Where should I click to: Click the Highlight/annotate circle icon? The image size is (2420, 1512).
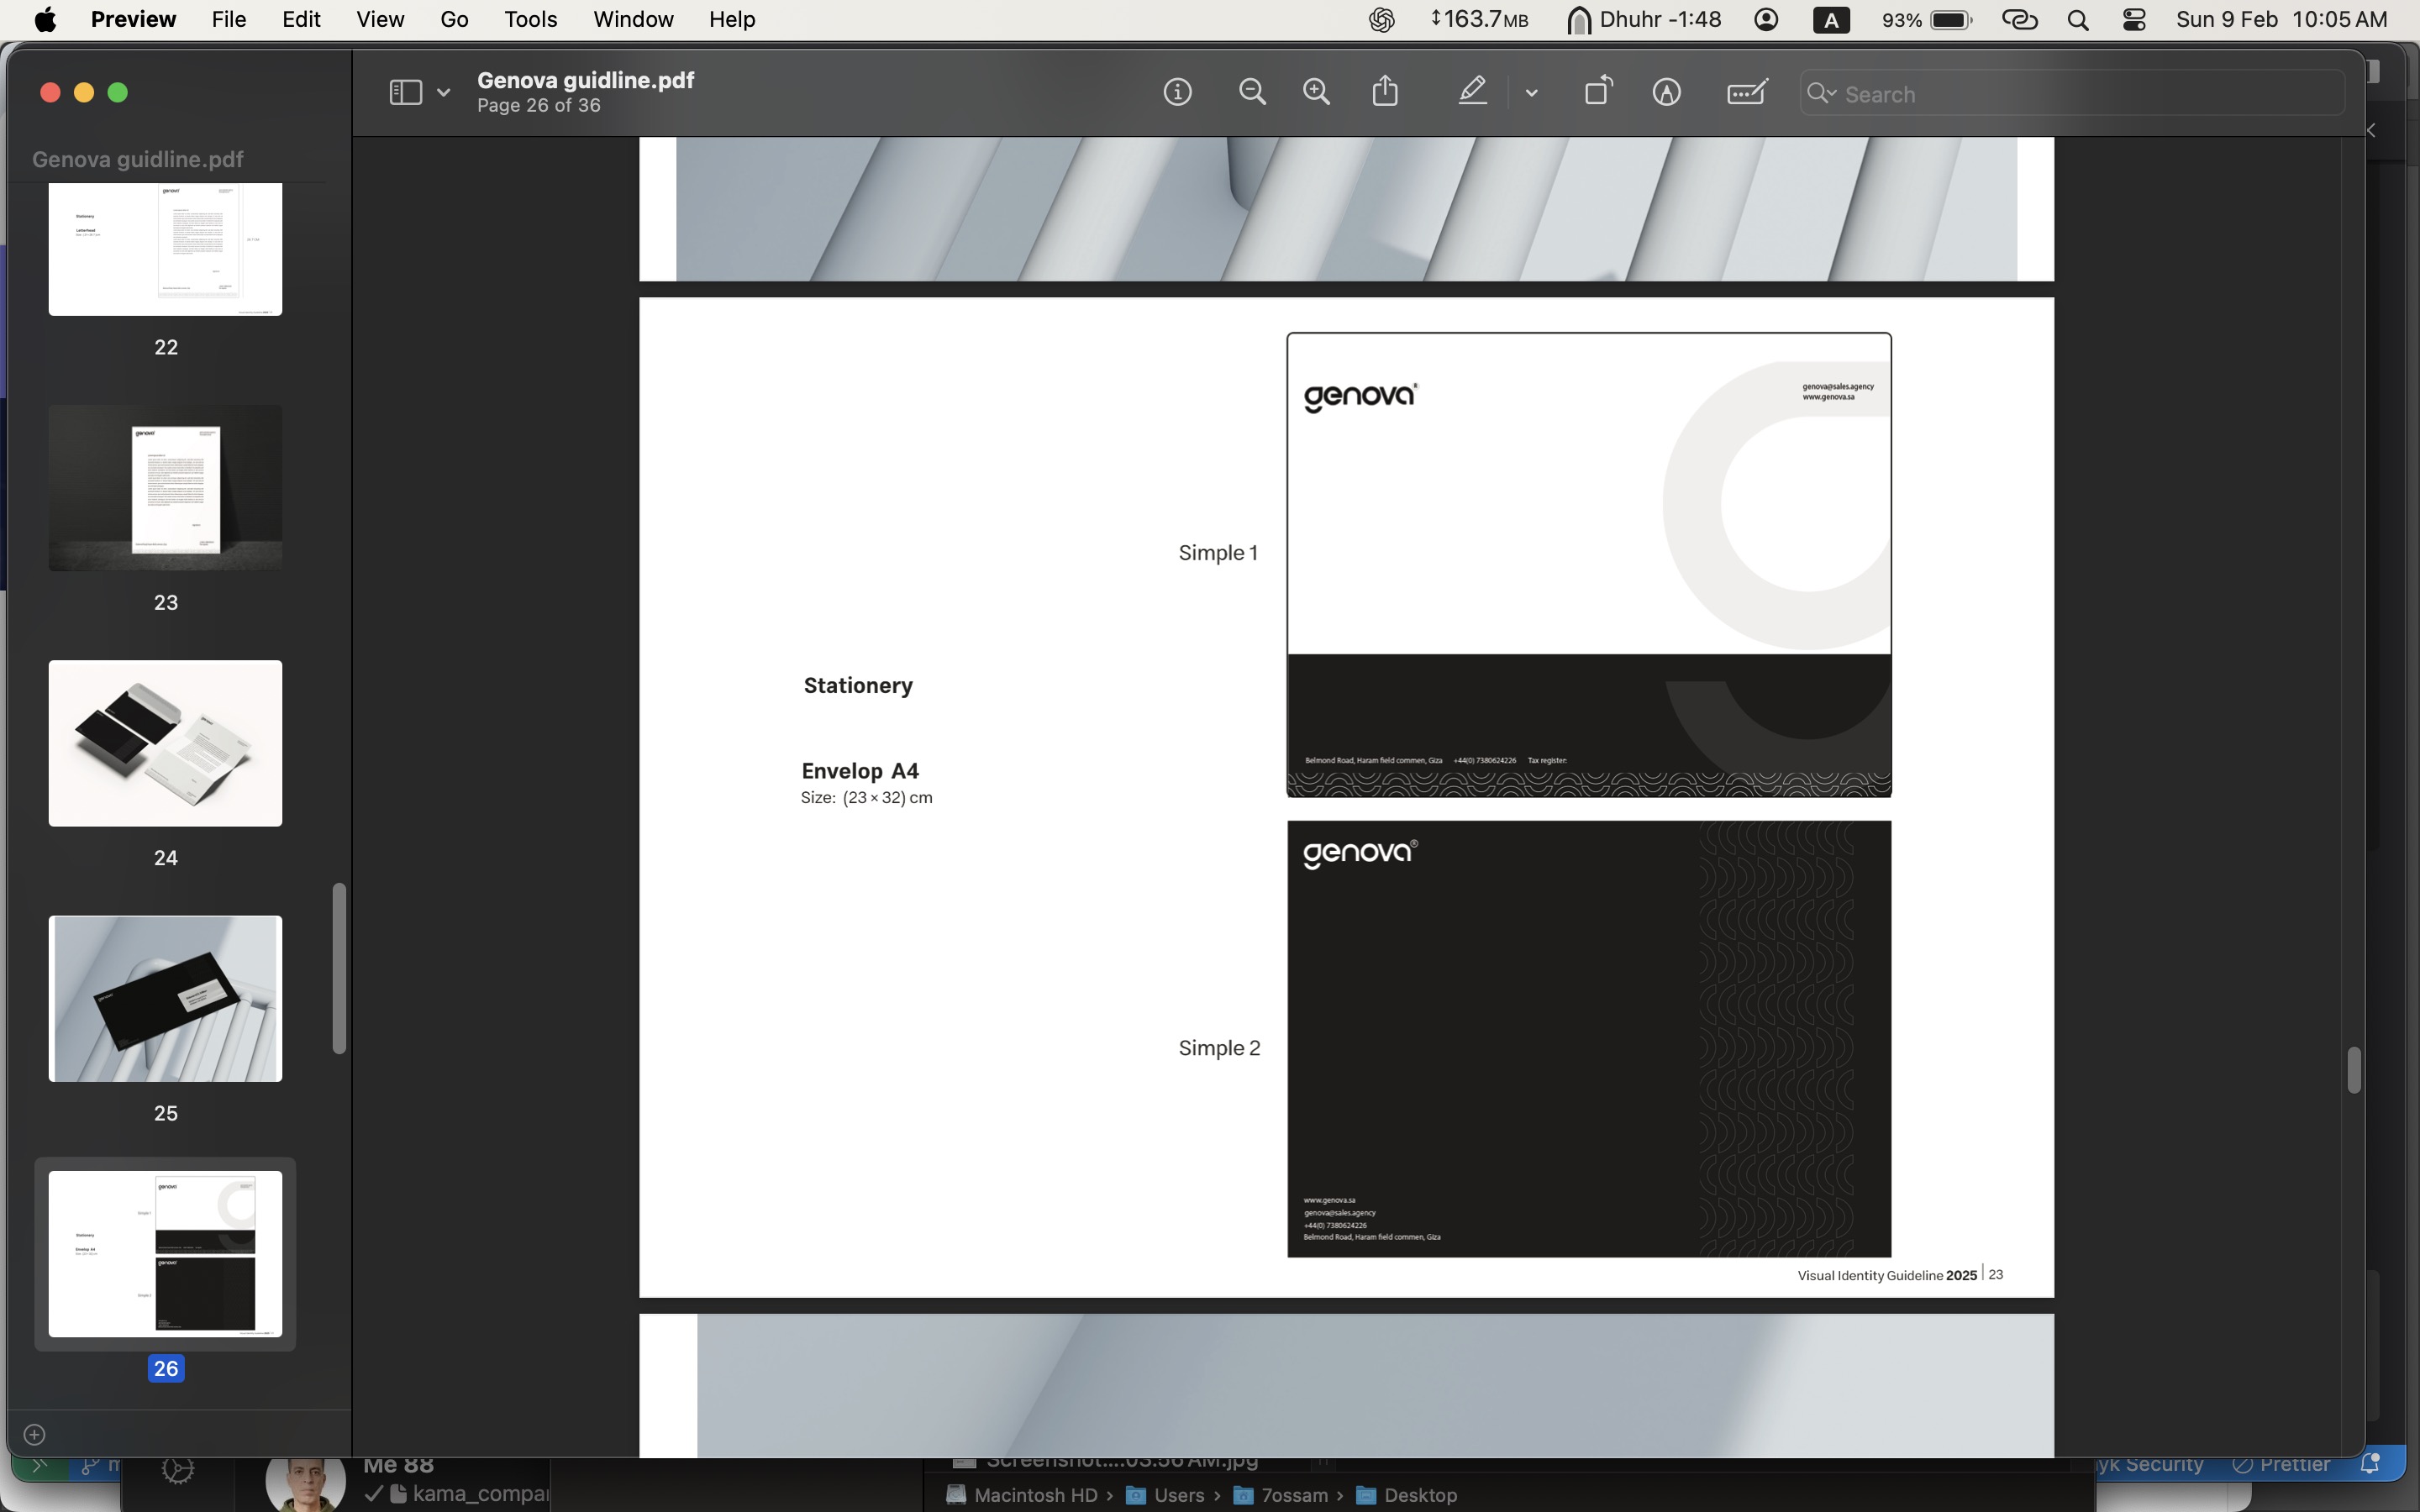pos(1666,93)
